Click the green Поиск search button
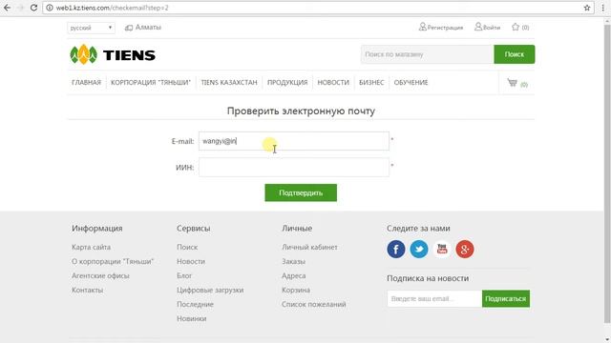Image resolution: width=611 pixels, height=343 pixels. [515, 54]
